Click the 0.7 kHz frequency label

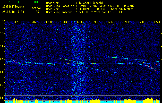pos(2,85)
